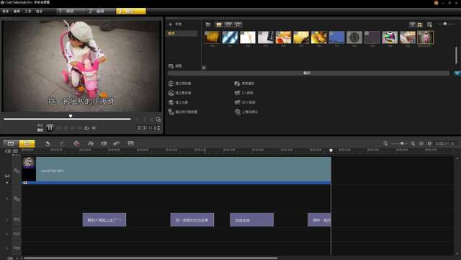
Task: Select the solid blue clip thumbnail
Action: [336, 37]
